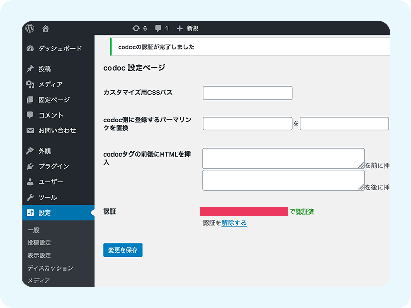Click the codocタグの前後にHTMLを挿入 label
This screenshot has width=411, height=308.
(147, 158)
